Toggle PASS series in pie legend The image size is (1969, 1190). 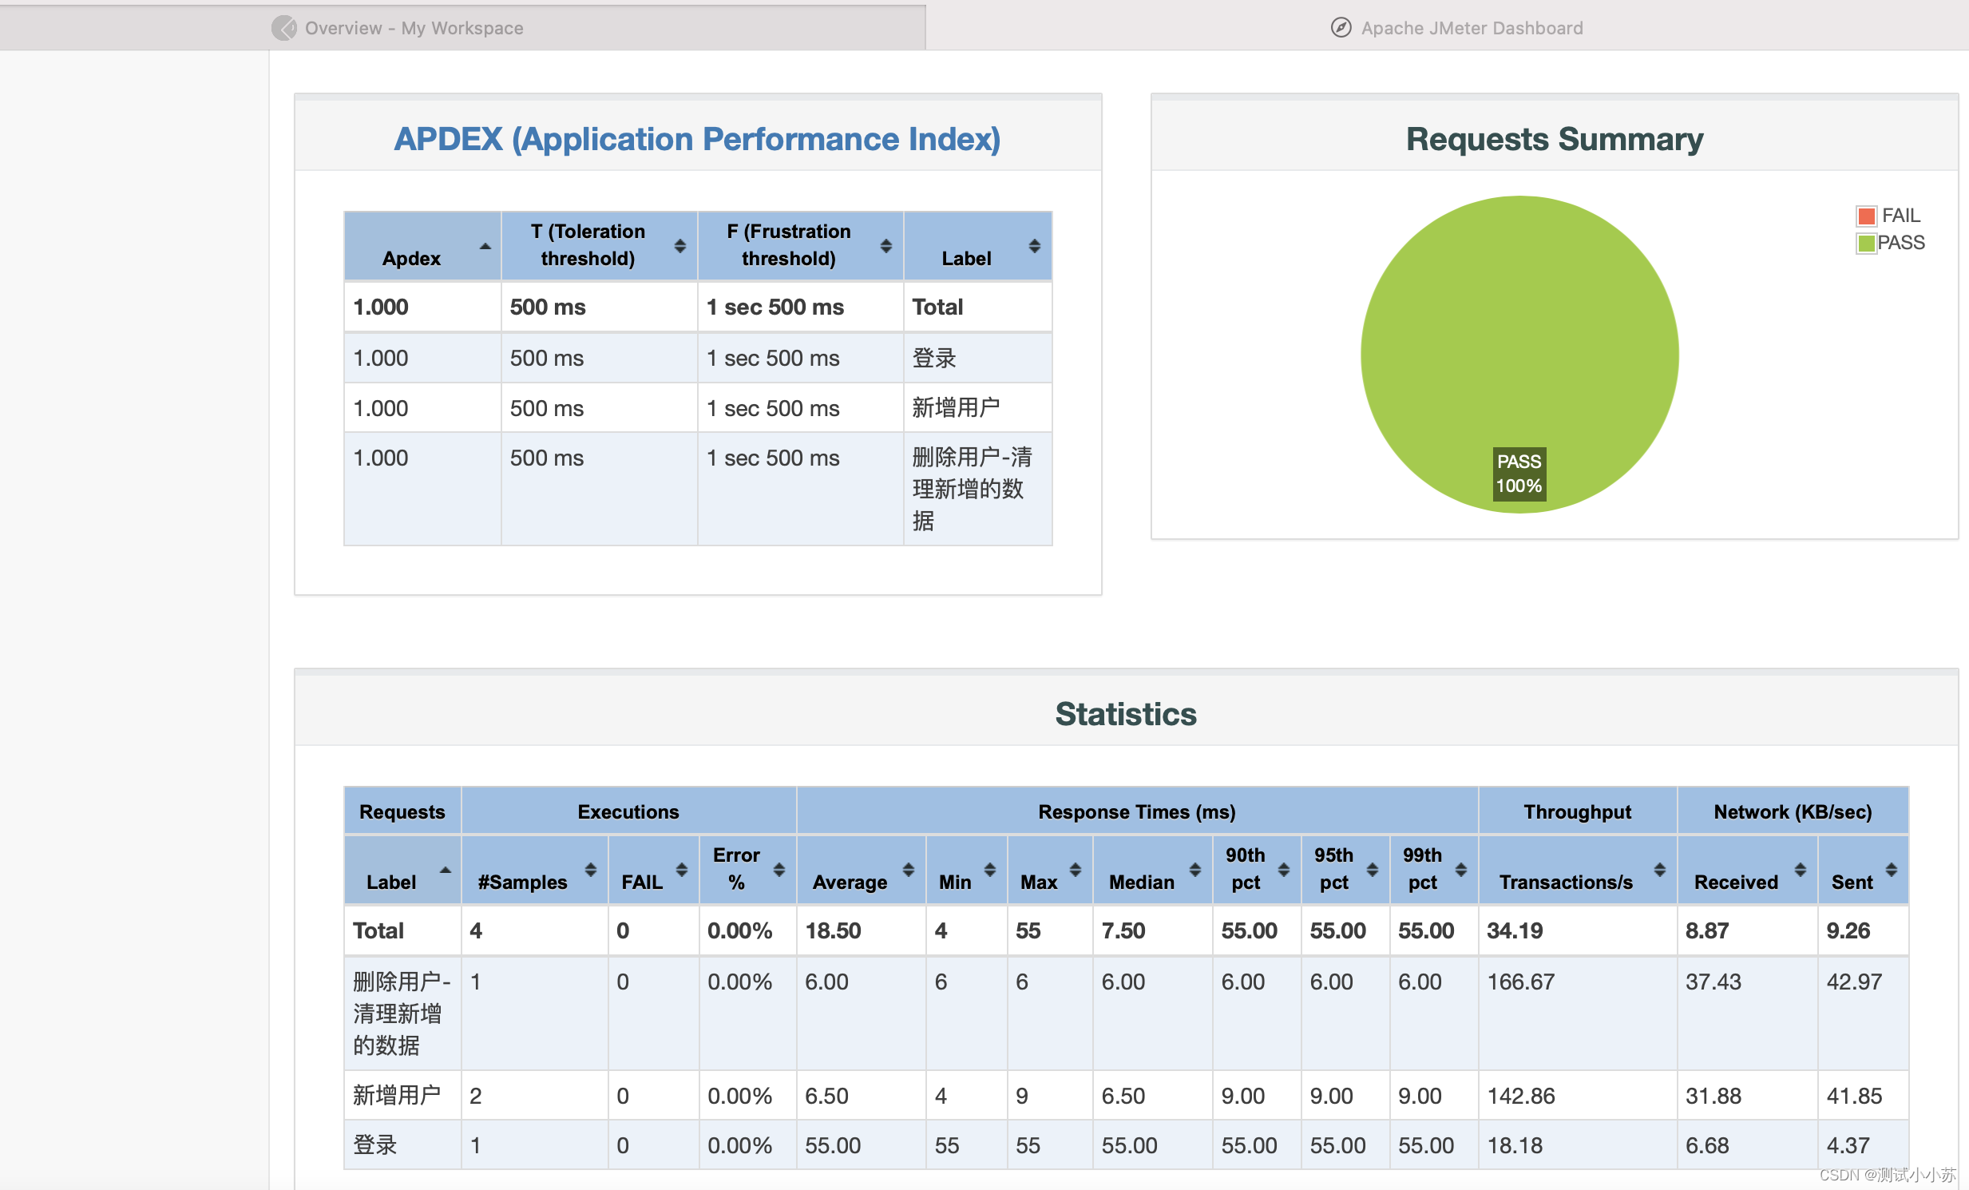point(1900,243)
